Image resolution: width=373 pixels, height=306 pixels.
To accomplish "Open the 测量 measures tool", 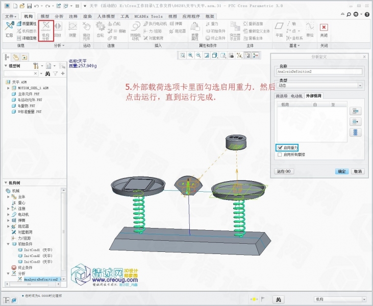I will [72, 29].
